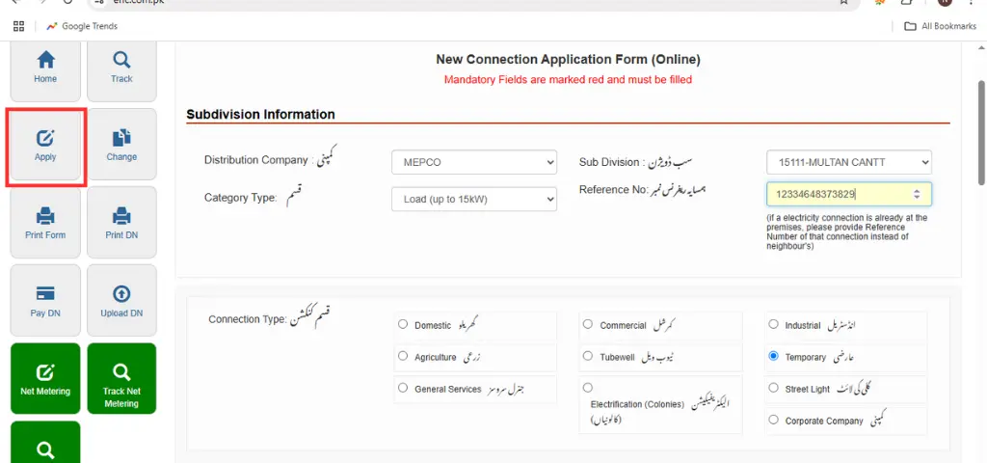Click the Reference No spinner arrows
The height and width of the screenshot is (463, 987).
[918, 195]
